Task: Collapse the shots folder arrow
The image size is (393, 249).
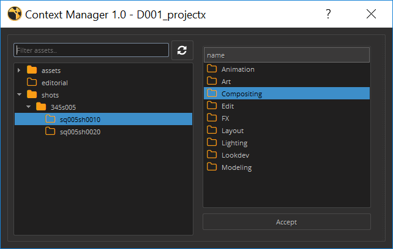Action: 19,94
